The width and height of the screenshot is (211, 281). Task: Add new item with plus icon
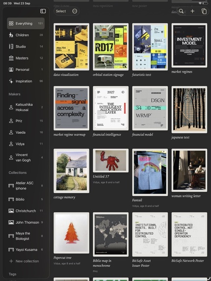click(192, 11)
